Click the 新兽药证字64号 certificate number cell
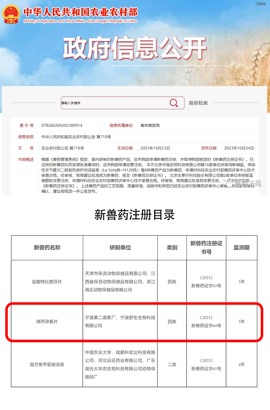This screenshot has height=410, width=270. (206, 325)
